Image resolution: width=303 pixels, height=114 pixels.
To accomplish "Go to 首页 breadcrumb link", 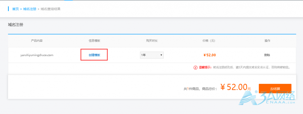I will click(x=15, y=9).
